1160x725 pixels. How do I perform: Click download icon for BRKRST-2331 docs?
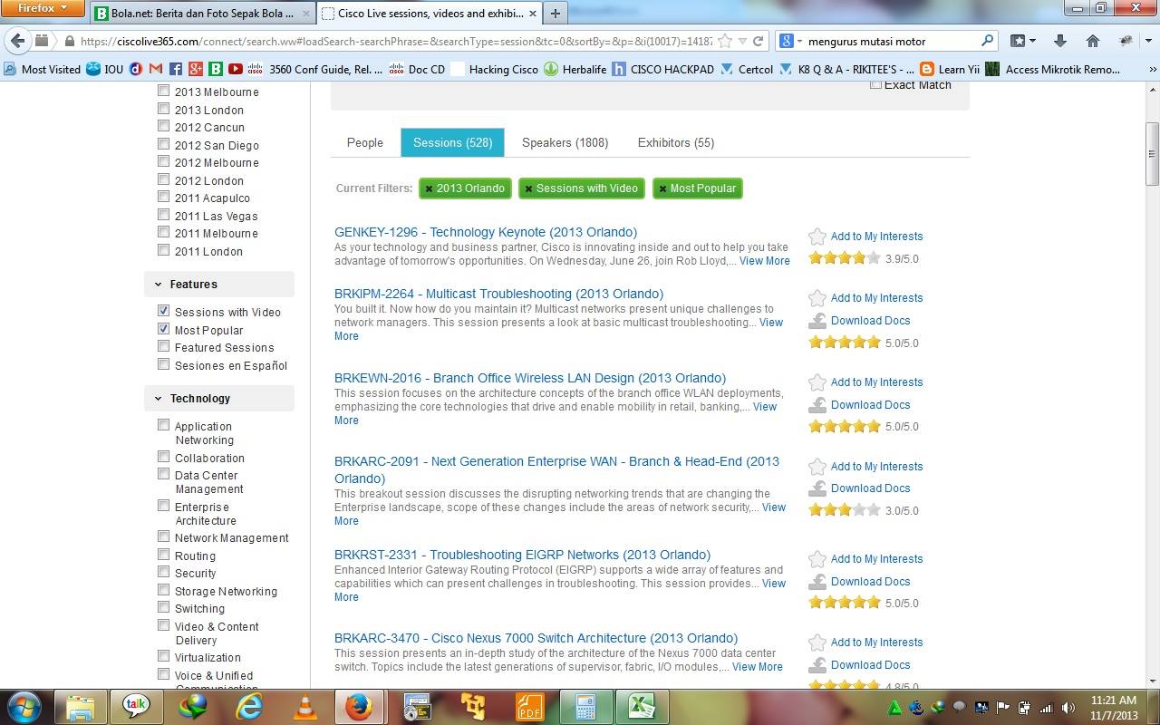pos(817,582)
